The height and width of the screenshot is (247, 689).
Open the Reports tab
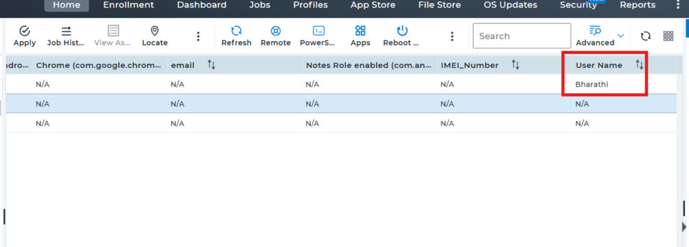[x=638, y=5]
